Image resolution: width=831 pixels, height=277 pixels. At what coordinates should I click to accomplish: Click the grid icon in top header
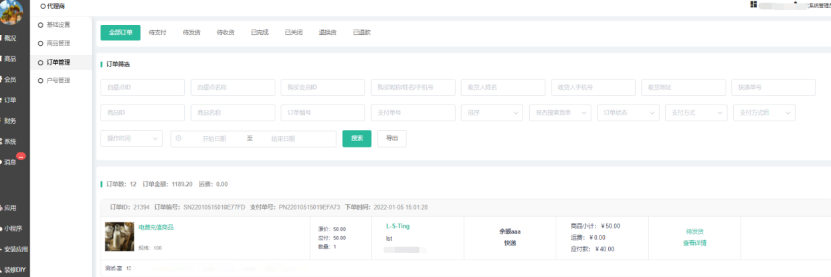[x=753, y=5]
